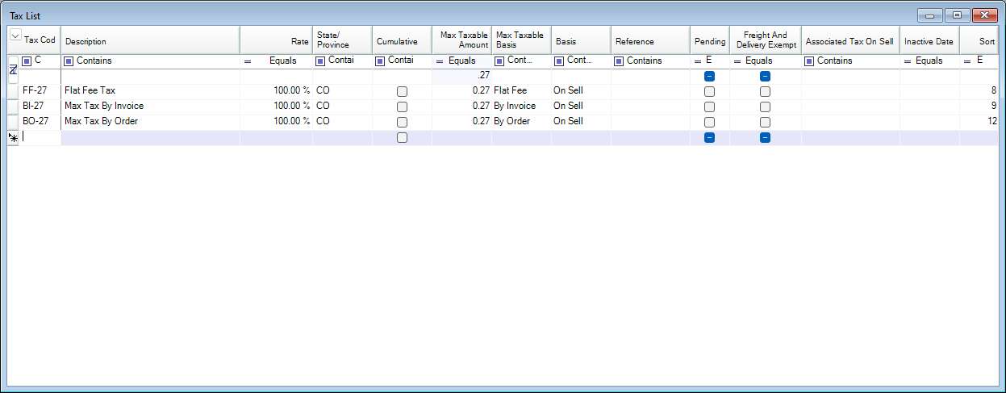This screenshot has width=1006, height=393.
Task: Toggle the Pending filter tri-state checkbox
Action: pyautogui.click(x=709, y=76)
